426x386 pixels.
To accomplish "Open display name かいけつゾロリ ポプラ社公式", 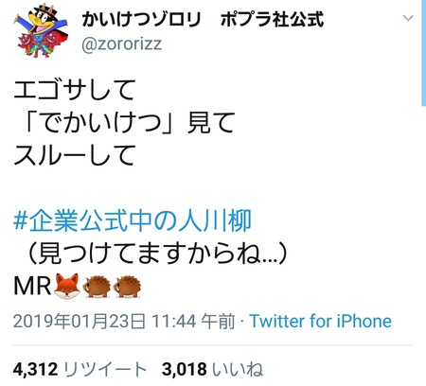I will pyautogui.click(x=203, y=19).
